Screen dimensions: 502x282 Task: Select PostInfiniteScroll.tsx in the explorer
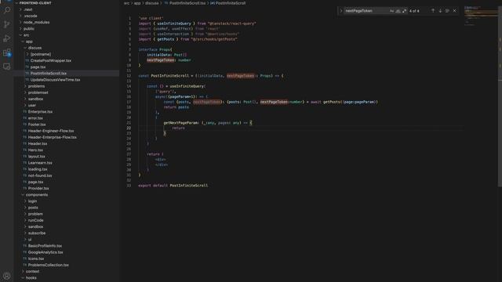[49, 74]
